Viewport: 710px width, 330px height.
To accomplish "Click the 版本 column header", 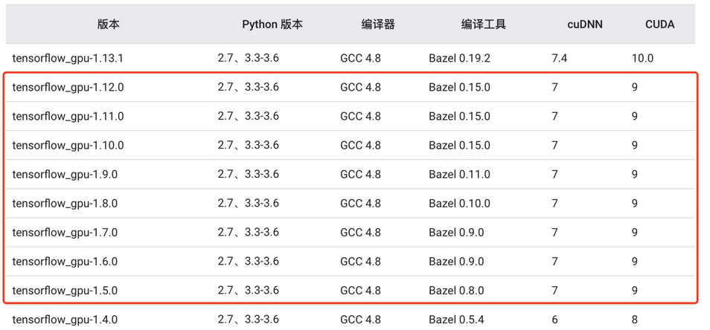I will coord(109,25).
